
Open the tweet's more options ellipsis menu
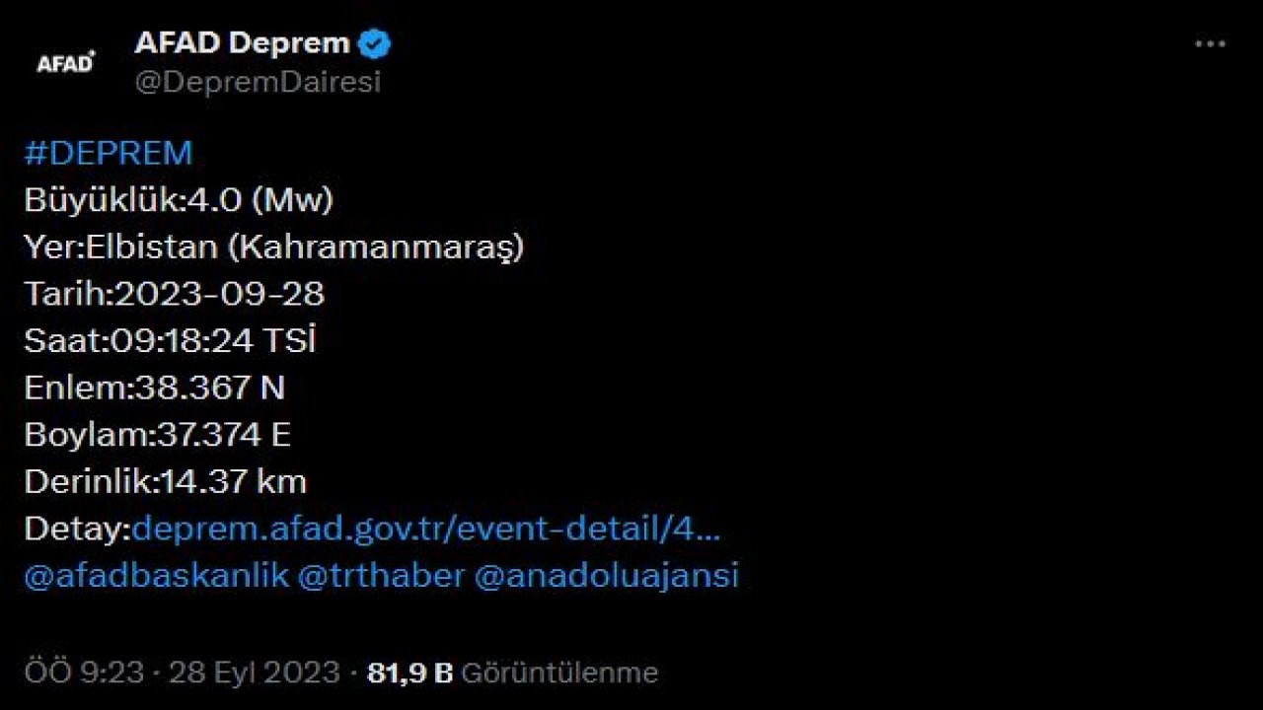coord(1210,45)
